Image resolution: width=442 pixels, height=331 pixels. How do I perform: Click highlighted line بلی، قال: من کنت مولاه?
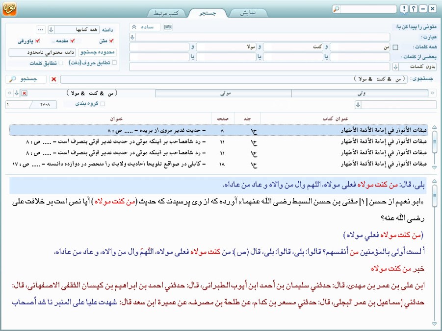[x=218, y=185]
